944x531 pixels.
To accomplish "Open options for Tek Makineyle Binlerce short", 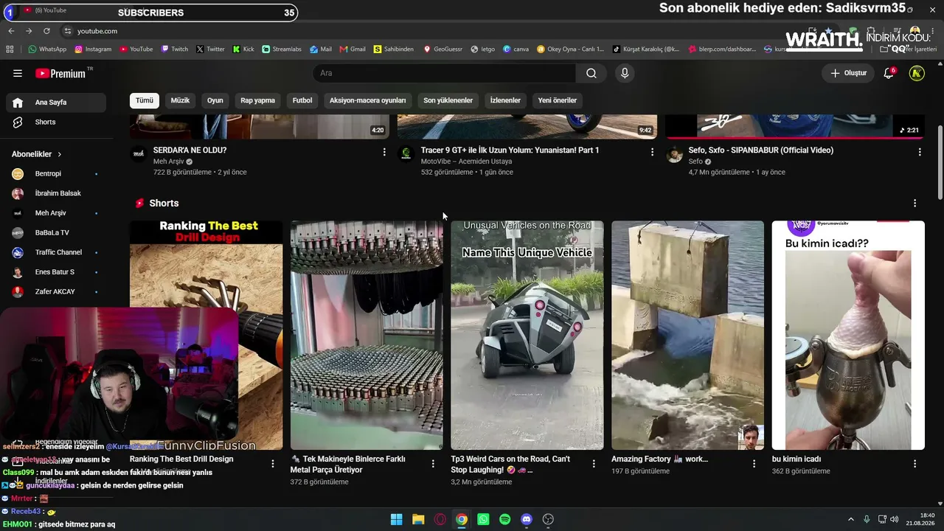I will pos(433,464).
